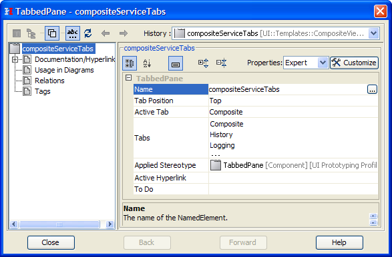Screen dimensions: 392x257
Task: Select Documentation/Hyperlinks tree item
Action: 75,59
